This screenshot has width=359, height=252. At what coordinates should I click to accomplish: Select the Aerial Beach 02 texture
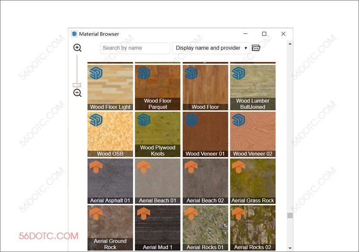205,181
